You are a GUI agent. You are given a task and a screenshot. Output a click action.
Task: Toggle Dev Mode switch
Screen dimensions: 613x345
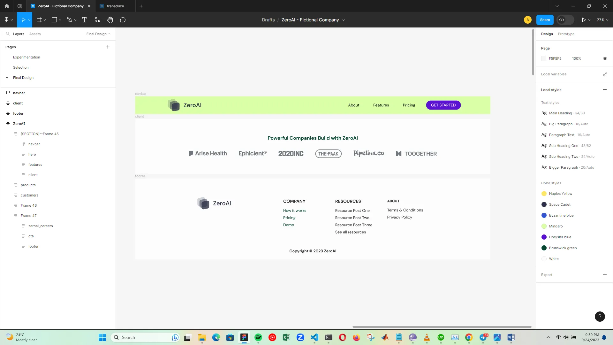tap(565, 20)
